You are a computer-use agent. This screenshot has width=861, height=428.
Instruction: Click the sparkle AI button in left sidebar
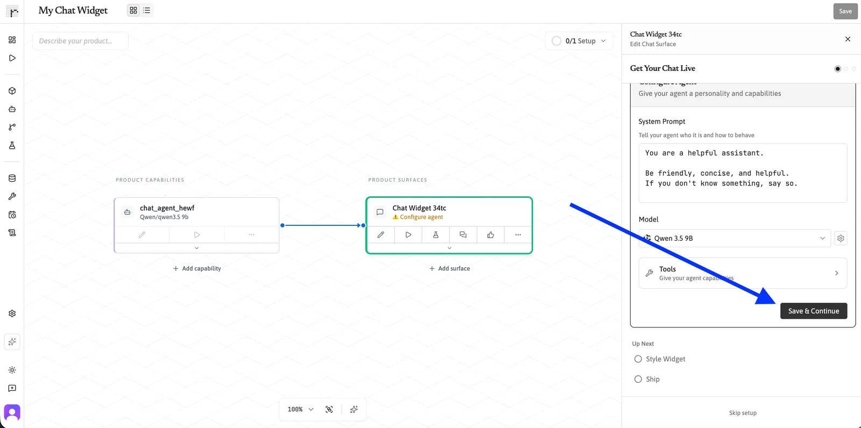click(12, 342)
